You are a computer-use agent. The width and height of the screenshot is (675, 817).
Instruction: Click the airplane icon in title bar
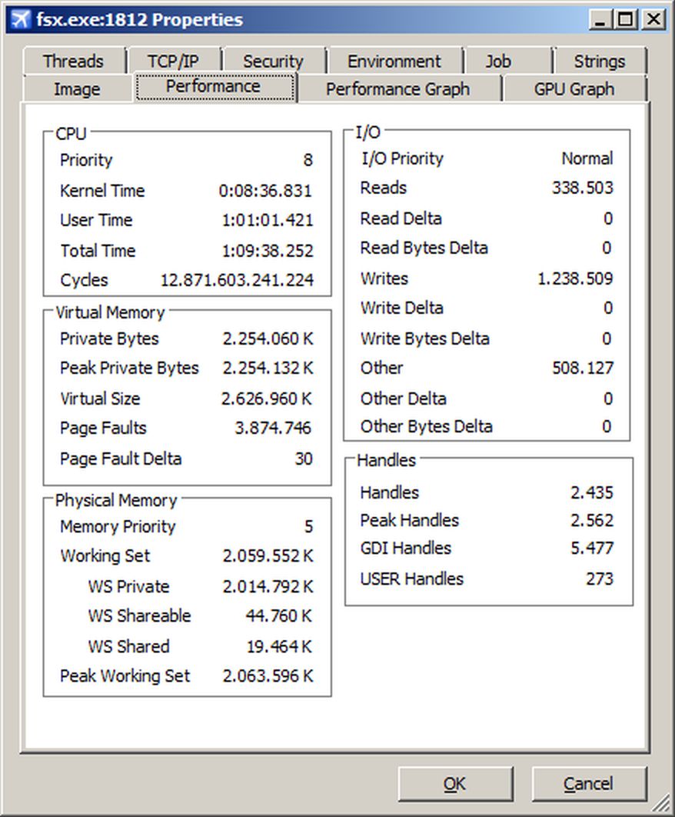(x=21, y=20)
